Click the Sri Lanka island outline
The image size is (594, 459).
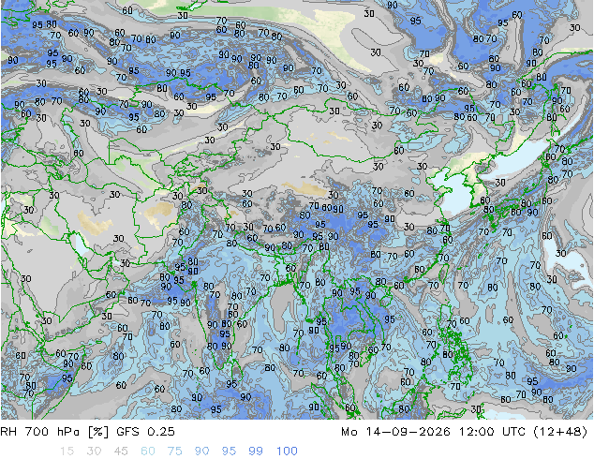click(x=236, y=370)
